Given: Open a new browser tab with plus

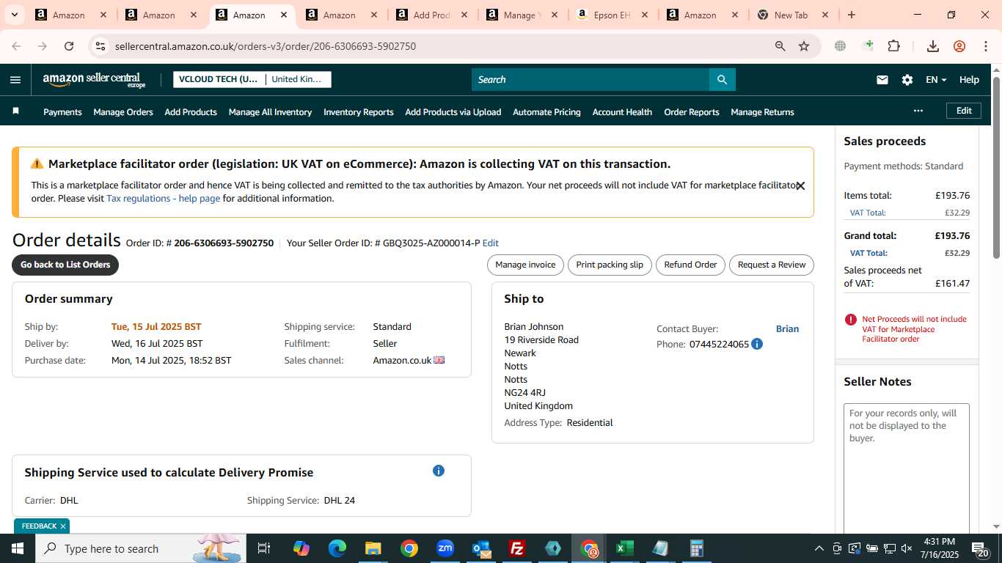Looking at the screenshot, I should point(851,15).
